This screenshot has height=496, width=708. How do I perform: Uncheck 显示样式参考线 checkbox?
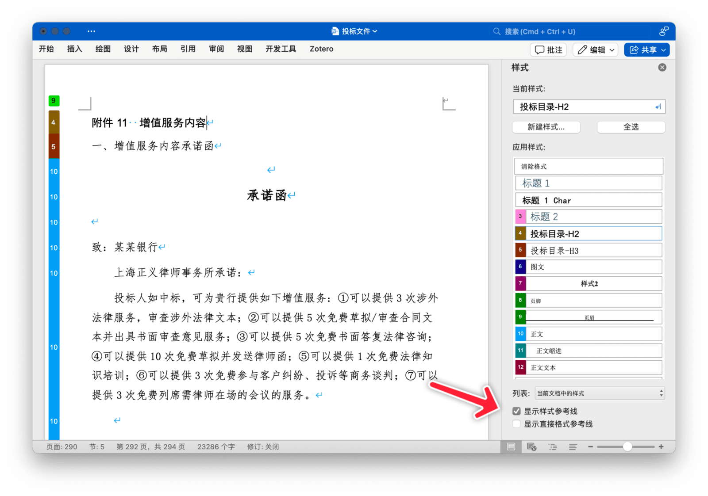516,411
